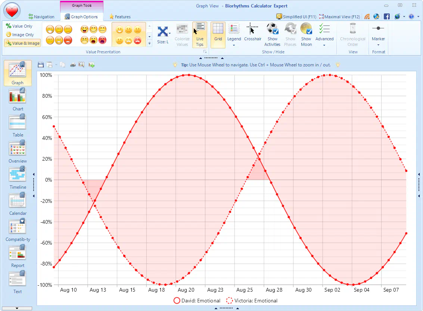Open the Overview view in sidebar
Screen dimensions: 423x311
point(18,151)
